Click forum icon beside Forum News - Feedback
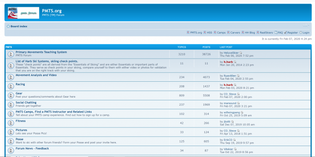The height and width of the screenshot is (157, 315). [11, 151]
